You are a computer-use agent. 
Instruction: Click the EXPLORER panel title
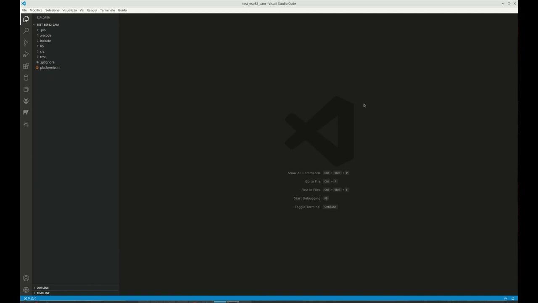tap(43, 17)
